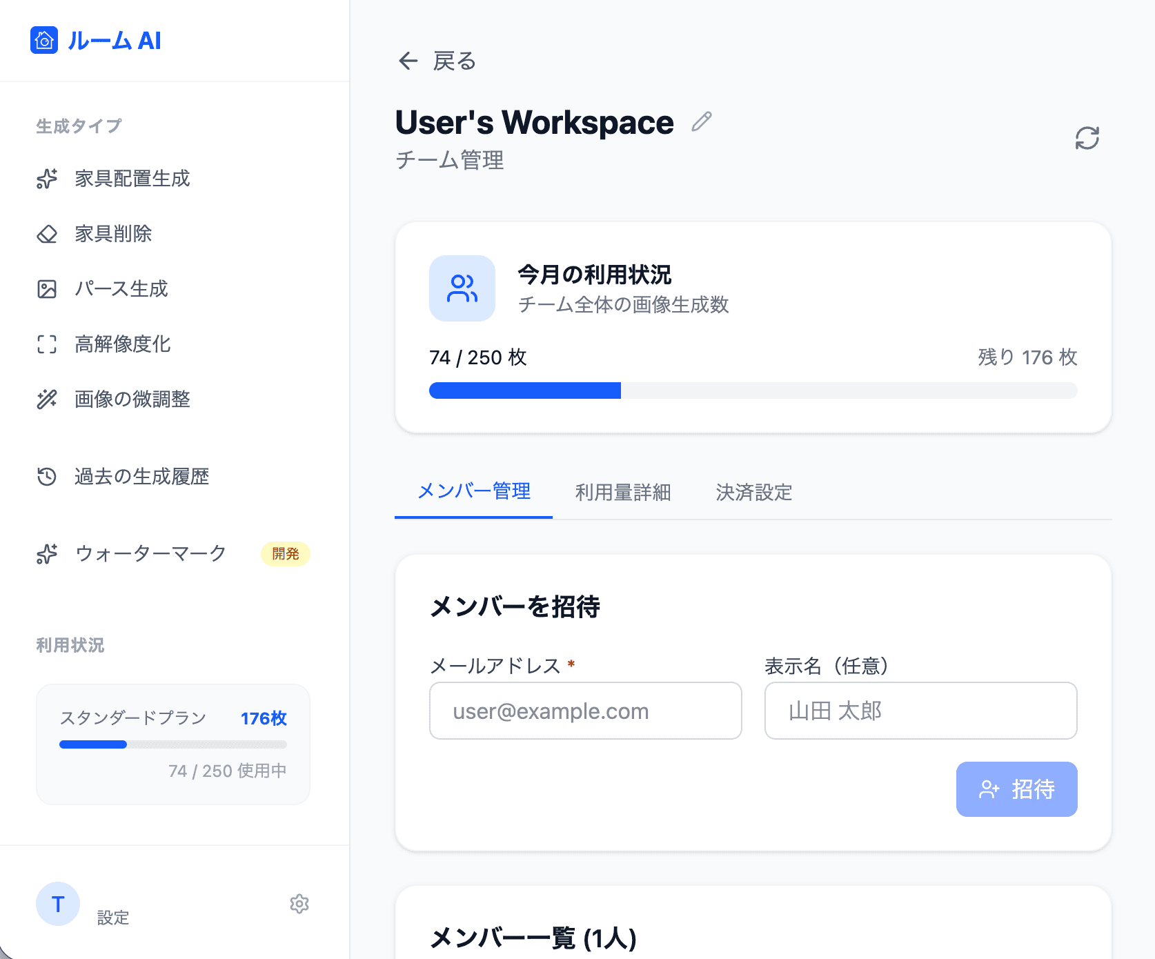This screenshot has width=1155, height=959.
Task: Click the ルーム AI home logo icon
Action: tap(44, 40)
